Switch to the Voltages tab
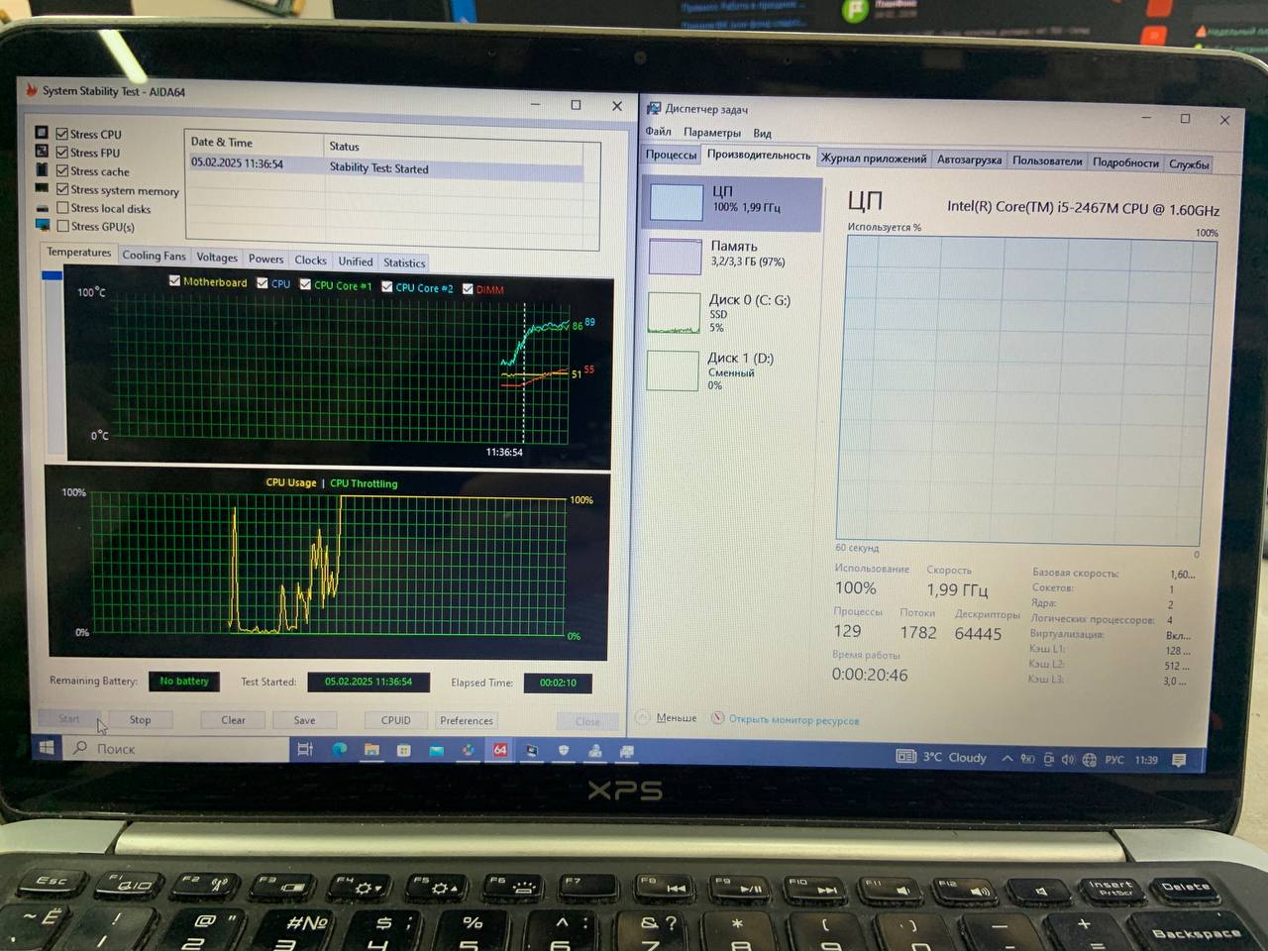The width and height of the screenshot is (1268, 951). [x=217, y=257]
